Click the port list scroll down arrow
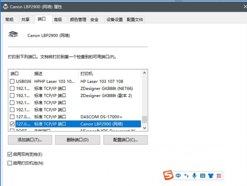 [145, 128]
